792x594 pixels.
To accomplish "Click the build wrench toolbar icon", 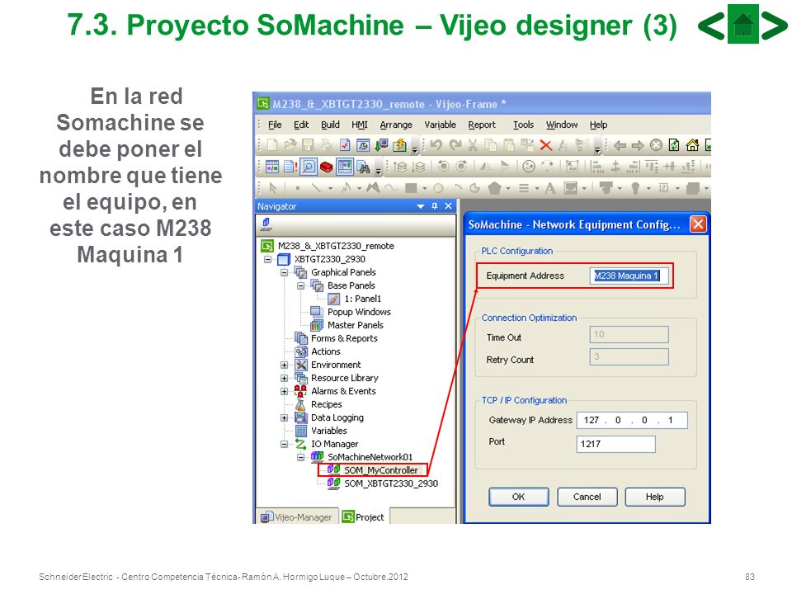I will click(x=363, y=145).
